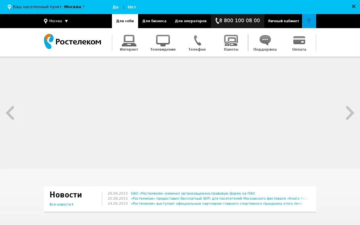Open Личный кабинет
Image resolution: width=360 pixels, height=225 pixels.
[x=283, y=21]
